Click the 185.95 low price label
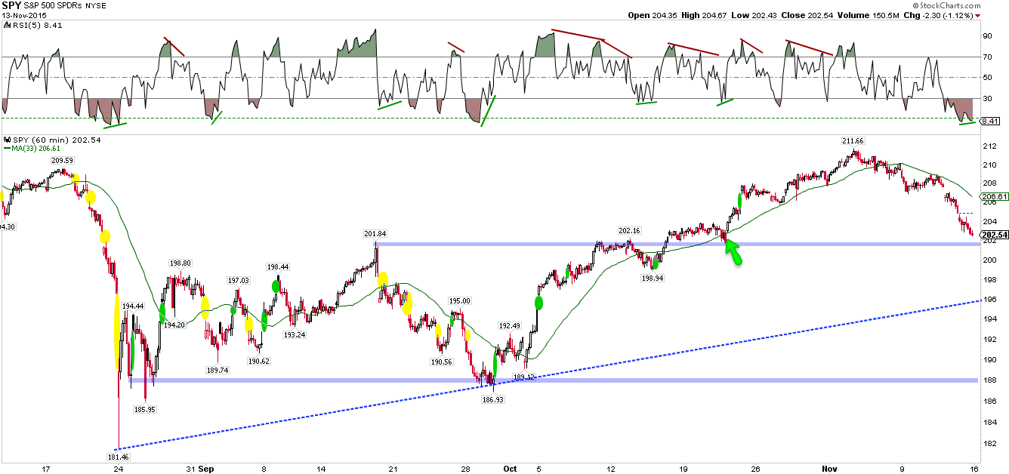This screenshot has width=1009, height=474. pyautogui.click(x=144, y=409)
